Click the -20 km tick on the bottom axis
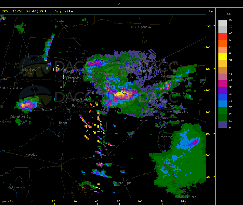The width and height of the screenshot is (243, 205). (x=10, y=201)
